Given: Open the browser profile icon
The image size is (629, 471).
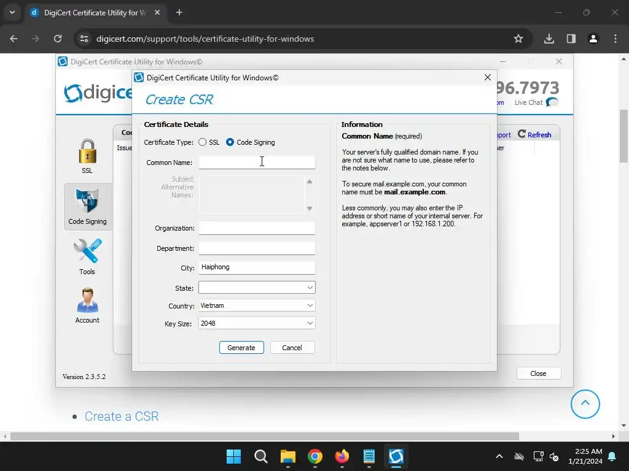Looking at the screenshot, I should coord(593,39).
